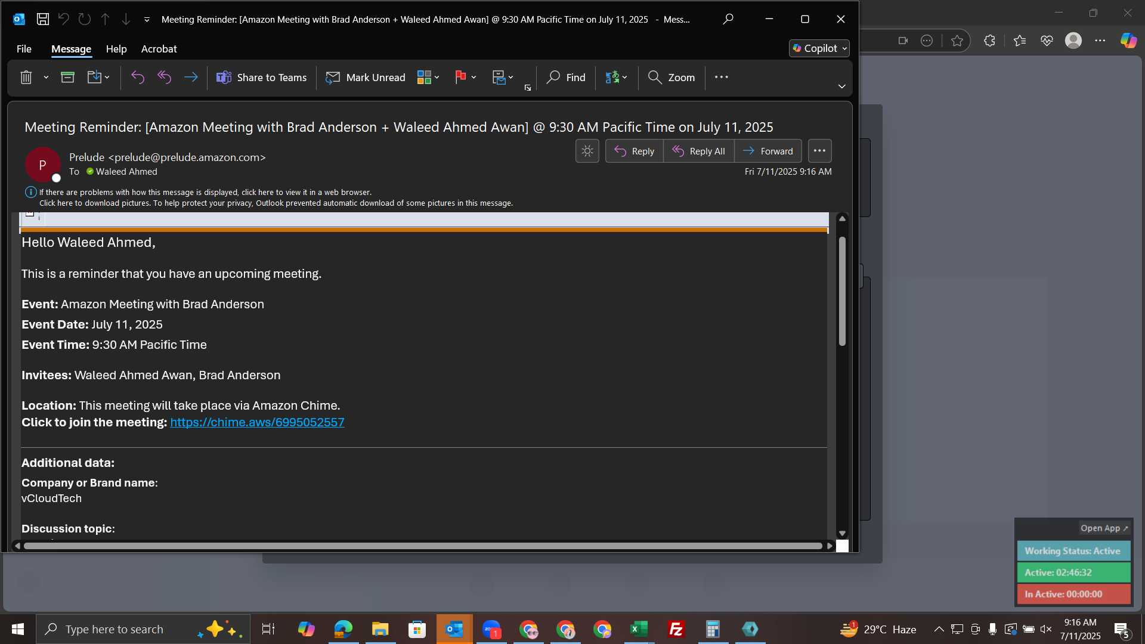Open more actions in message header

coord(820,151)
